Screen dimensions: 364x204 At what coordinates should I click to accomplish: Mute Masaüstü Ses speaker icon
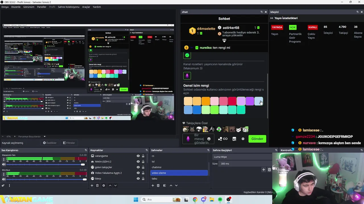(4, 164)
